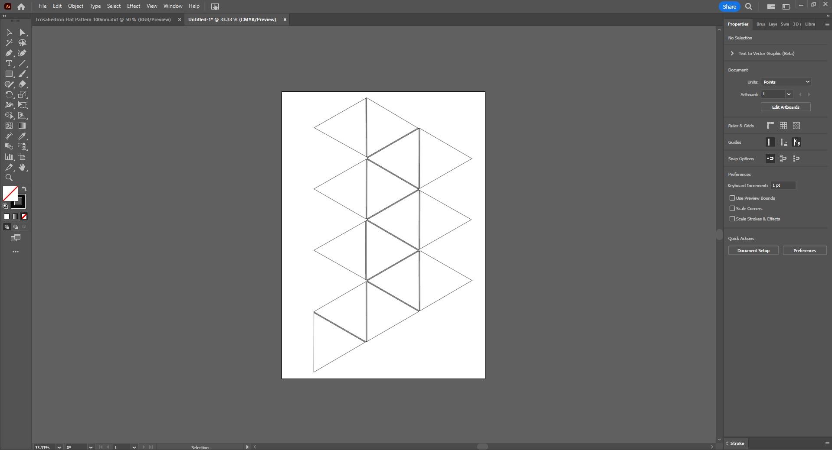Click the Edit Artboards button

click(x=786, y=107)
